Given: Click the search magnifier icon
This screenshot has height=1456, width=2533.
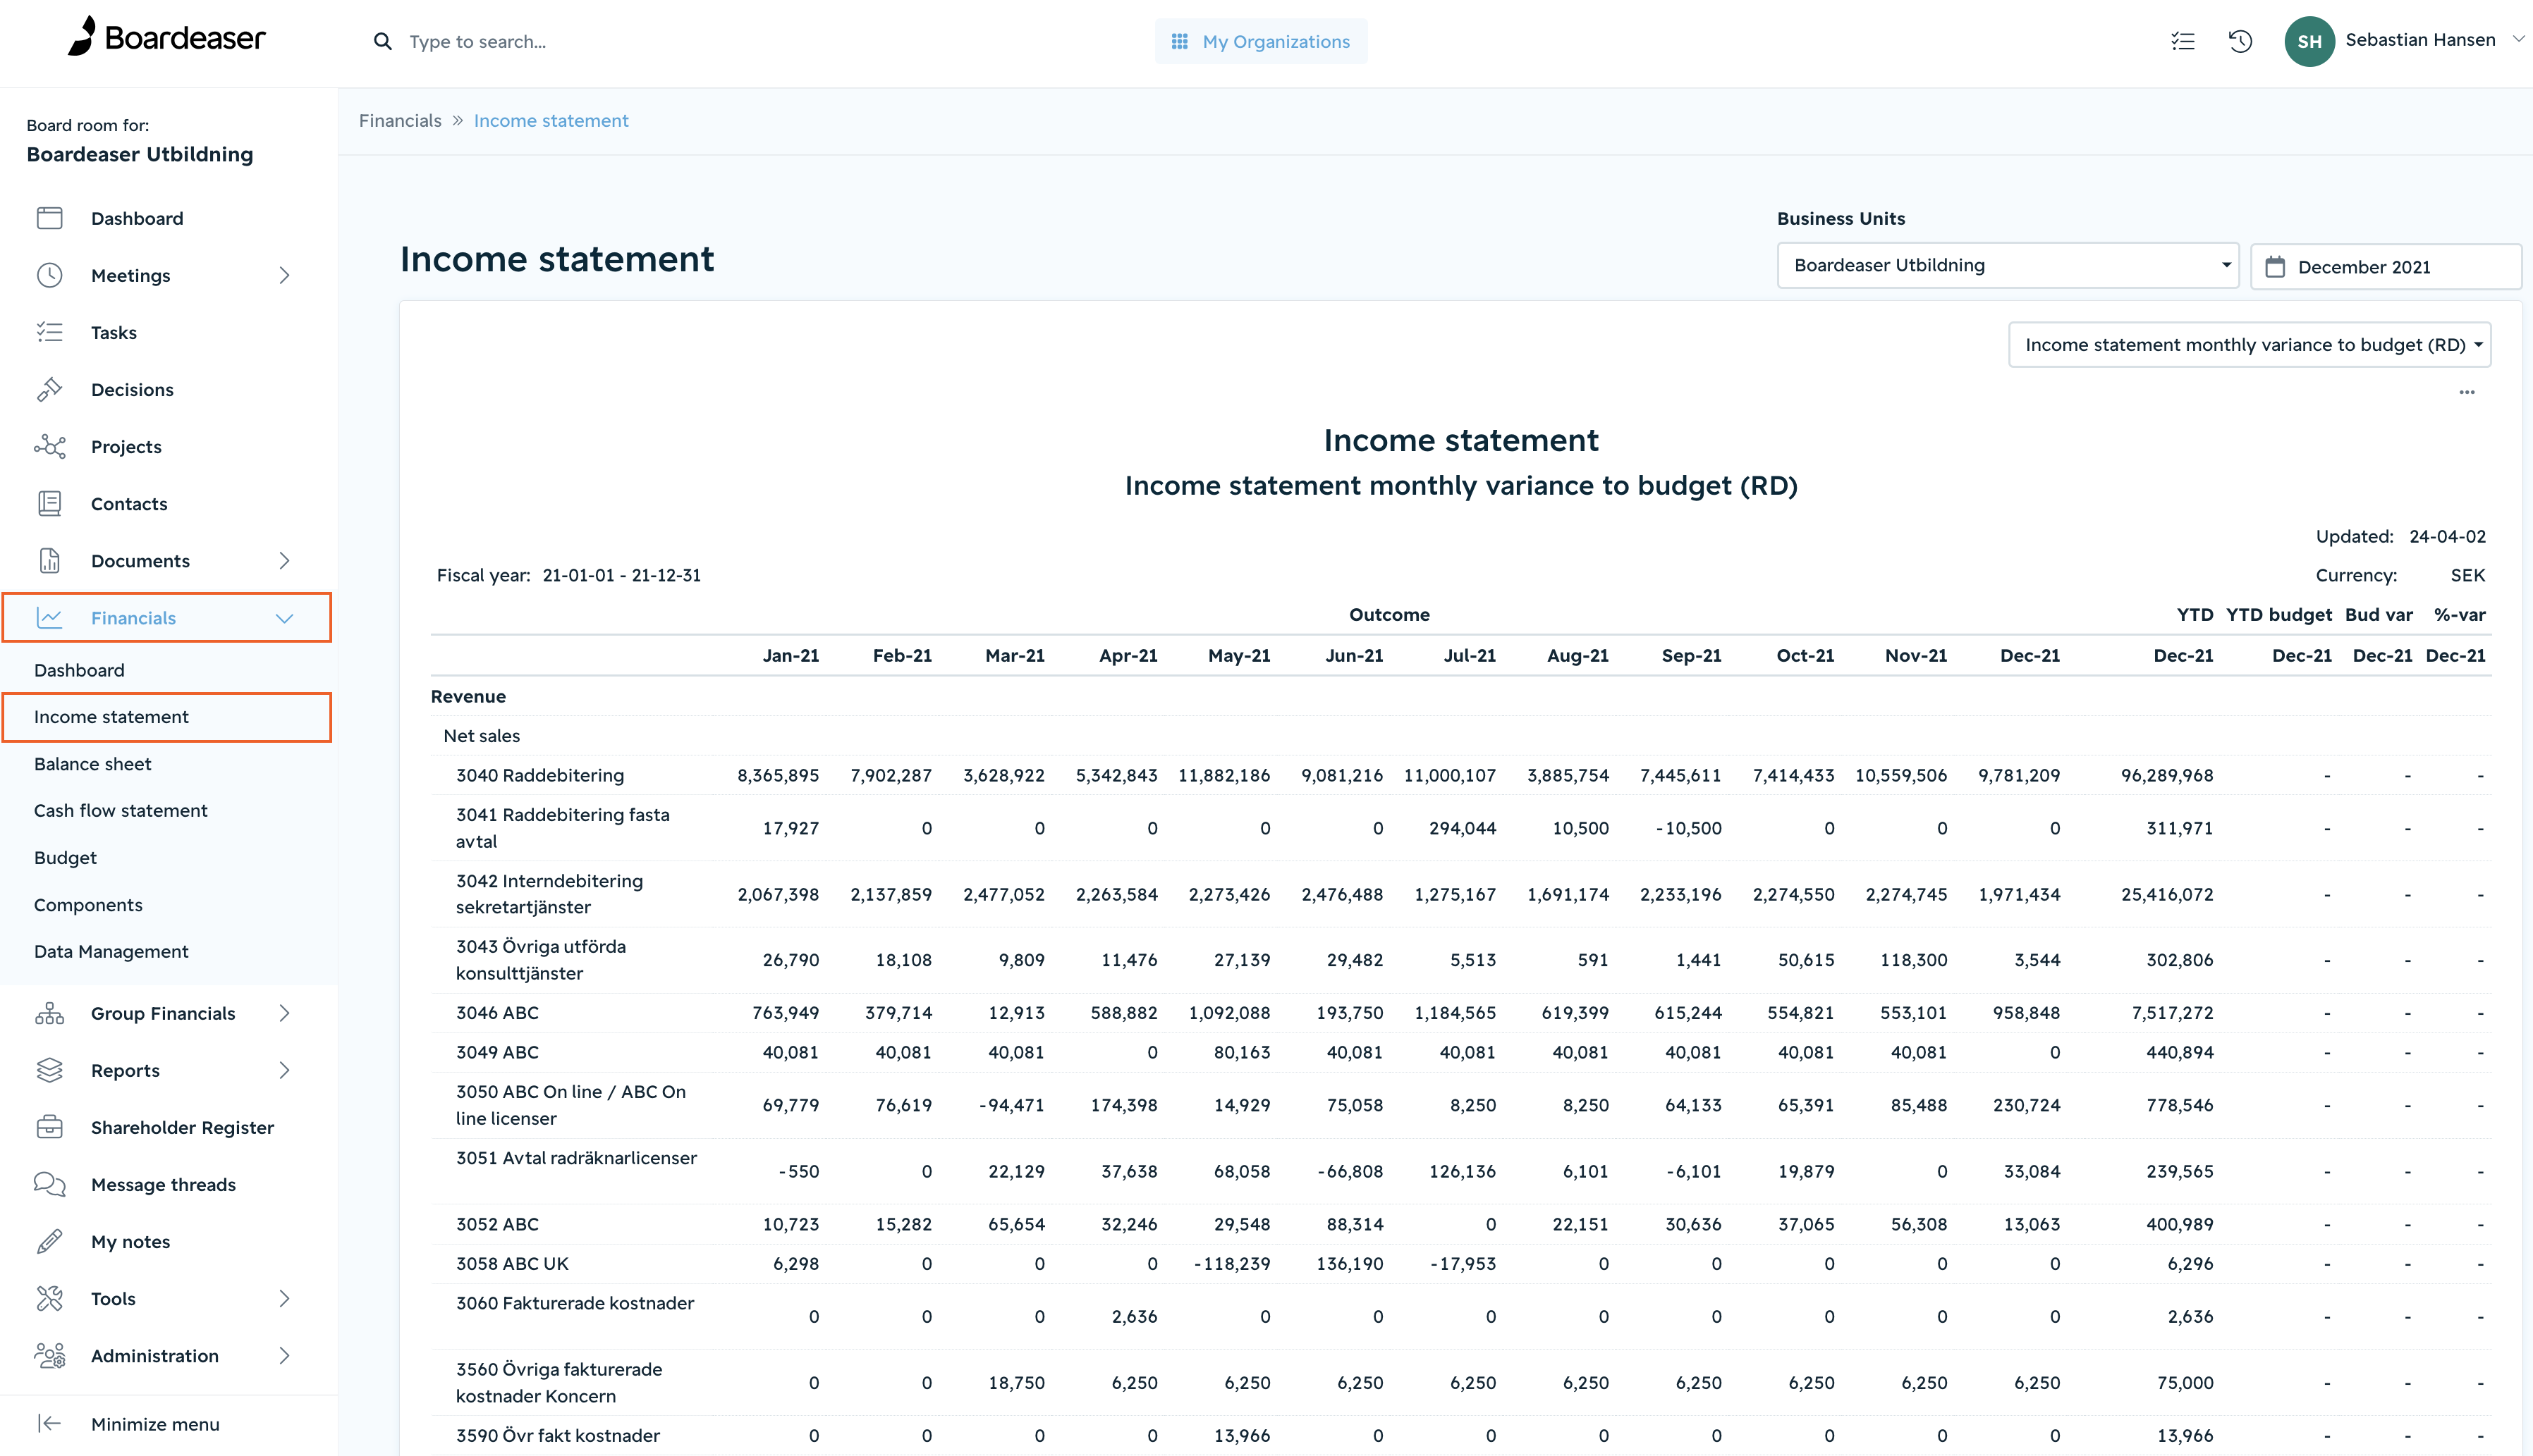Looking at the screenshot, I should tap(382, 41).
